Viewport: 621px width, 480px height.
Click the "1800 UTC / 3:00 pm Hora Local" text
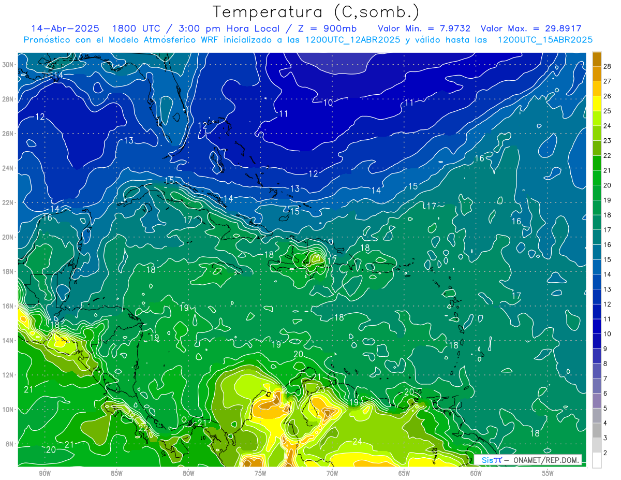click(197, 28)
